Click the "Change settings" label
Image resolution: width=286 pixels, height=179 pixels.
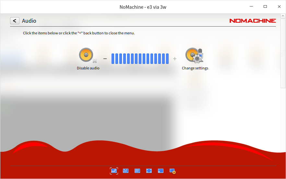195,68
